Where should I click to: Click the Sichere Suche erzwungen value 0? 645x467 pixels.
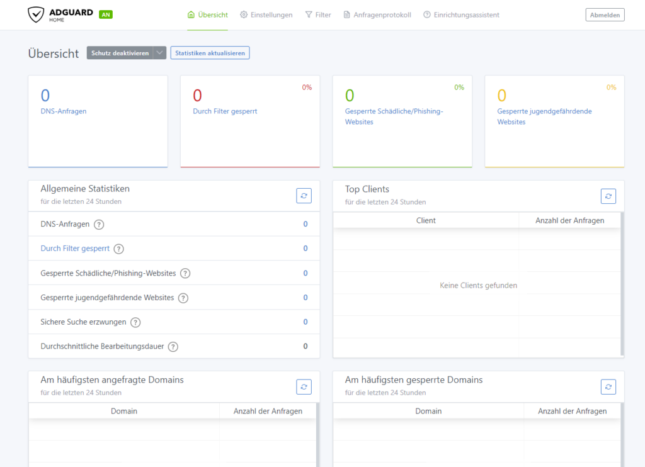point(305,322)
